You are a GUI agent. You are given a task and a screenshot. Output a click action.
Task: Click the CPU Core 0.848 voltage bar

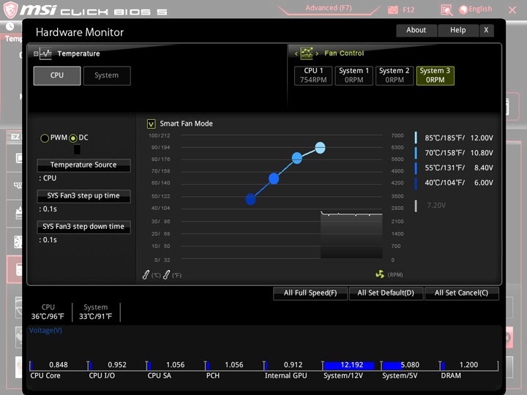[x=59, y=366]
